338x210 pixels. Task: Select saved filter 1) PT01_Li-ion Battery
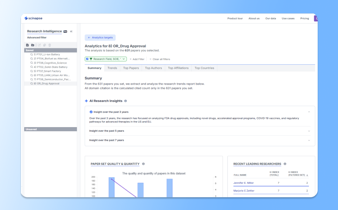[x=50, y=55]
